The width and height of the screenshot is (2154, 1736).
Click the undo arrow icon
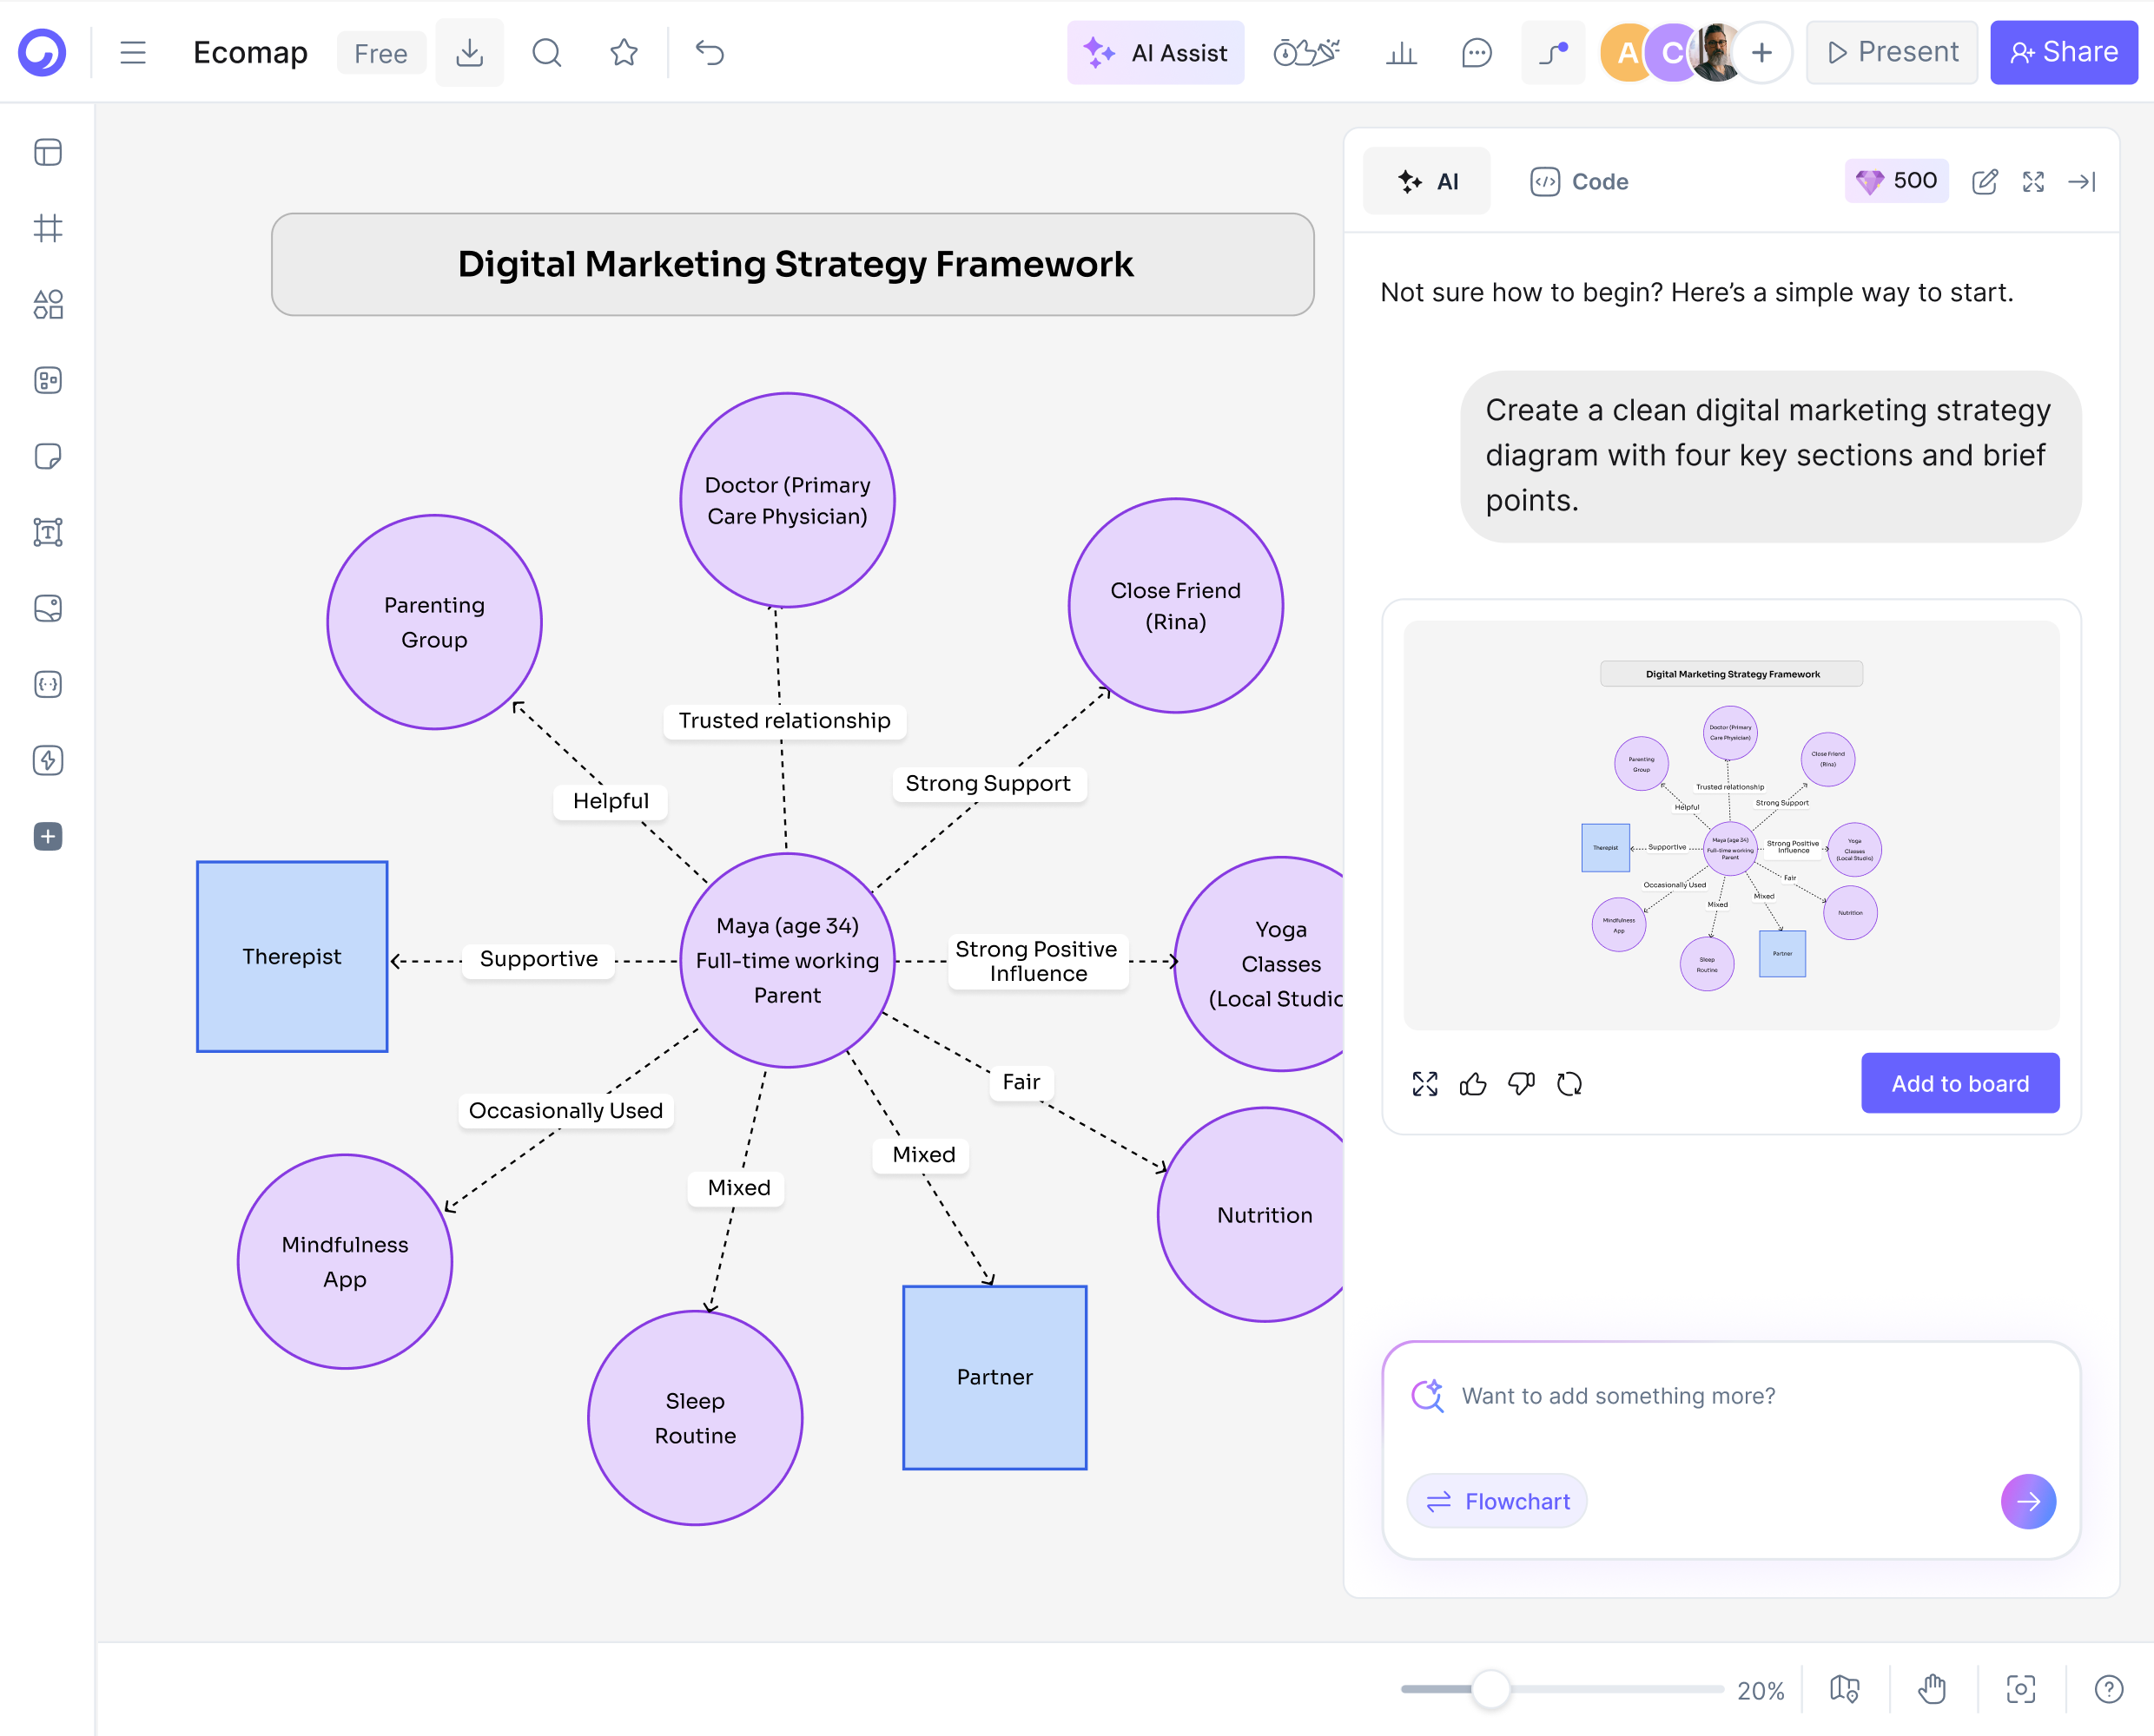710,52
